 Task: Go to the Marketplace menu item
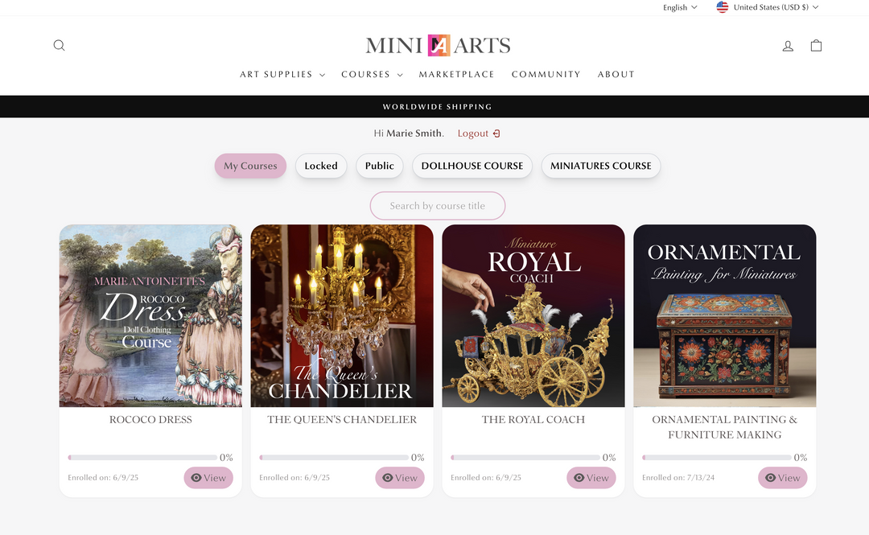coord(456,74)
